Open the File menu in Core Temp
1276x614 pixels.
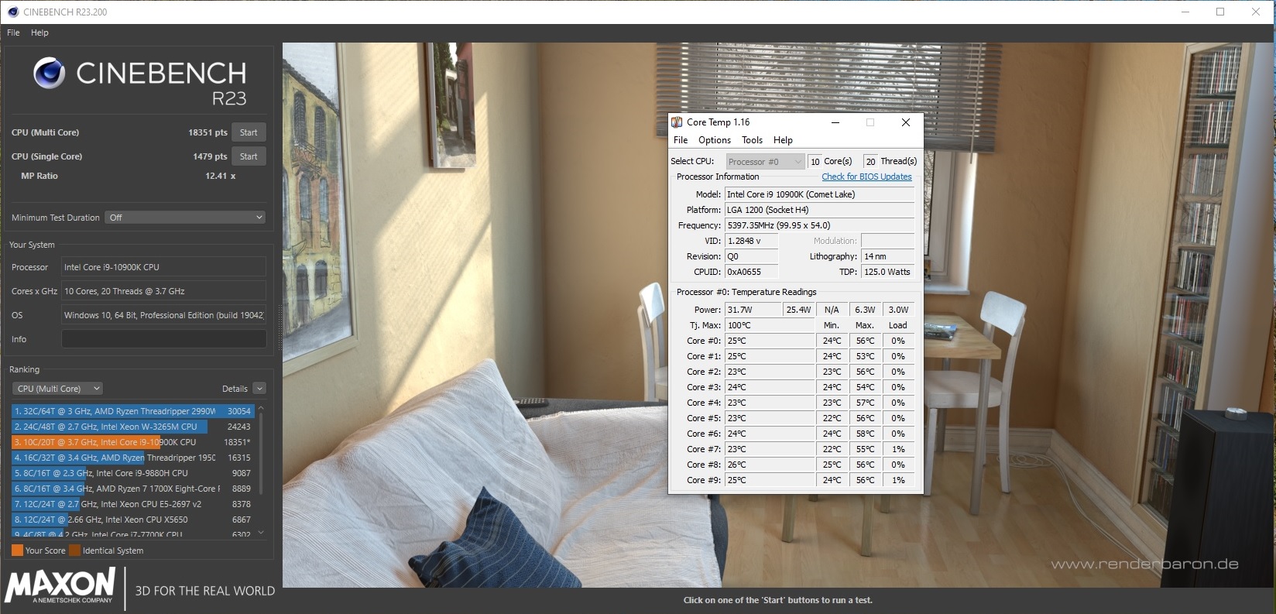[x=681, y=140]
